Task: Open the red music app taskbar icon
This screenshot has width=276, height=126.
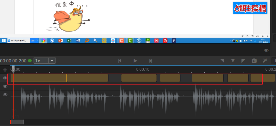Action: [165, 40]
